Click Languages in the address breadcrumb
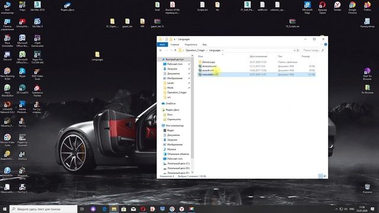 (x=214, y=50)
